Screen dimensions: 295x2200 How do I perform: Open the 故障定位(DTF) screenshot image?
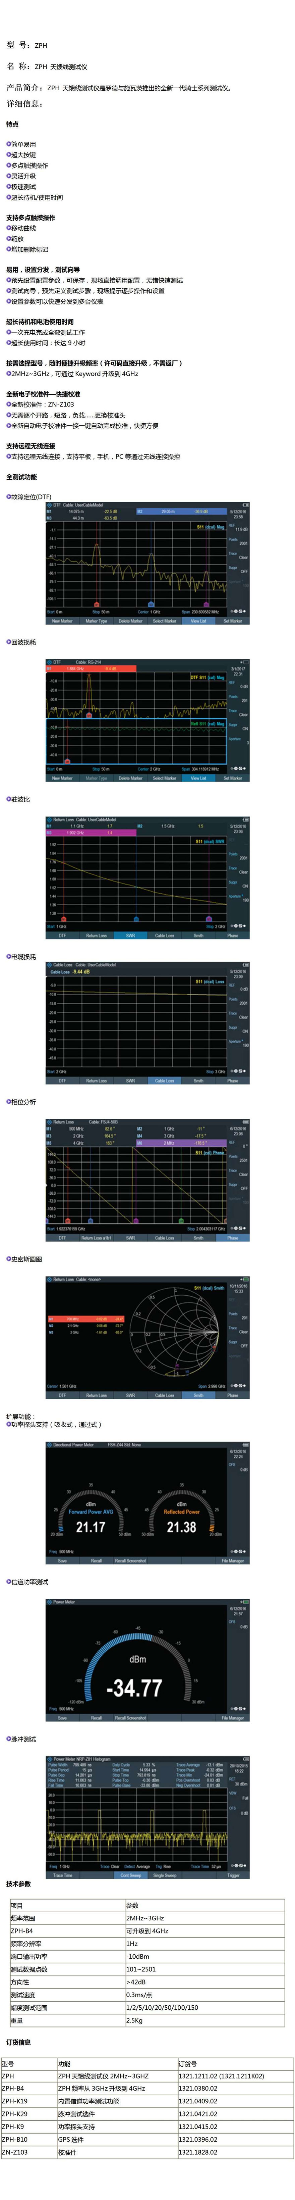pyautogui.click(x=147, y=564)
